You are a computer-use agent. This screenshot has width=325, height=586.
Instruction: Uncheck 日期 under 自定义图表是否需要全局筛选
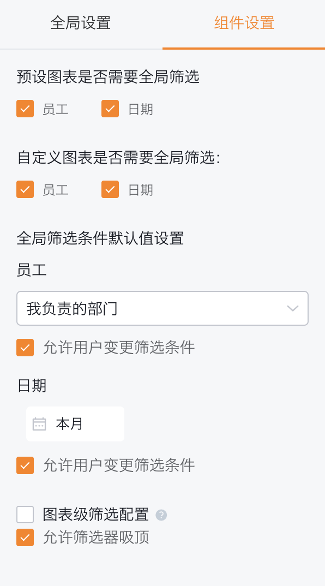click(x=110, y=189)
